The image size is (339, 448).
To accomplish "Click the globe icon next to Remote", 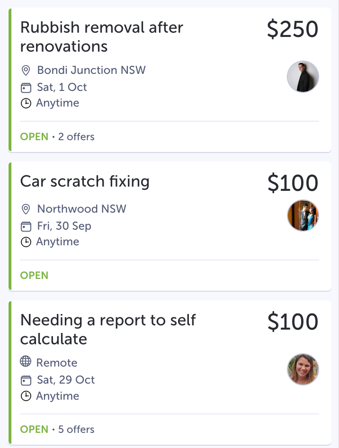I will 27,362.
